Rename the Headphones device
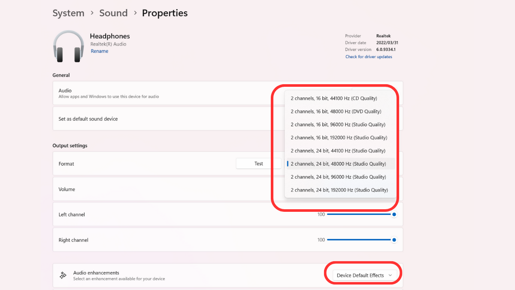The height and width of the screenshot is (290, 515). pos(99,51)
